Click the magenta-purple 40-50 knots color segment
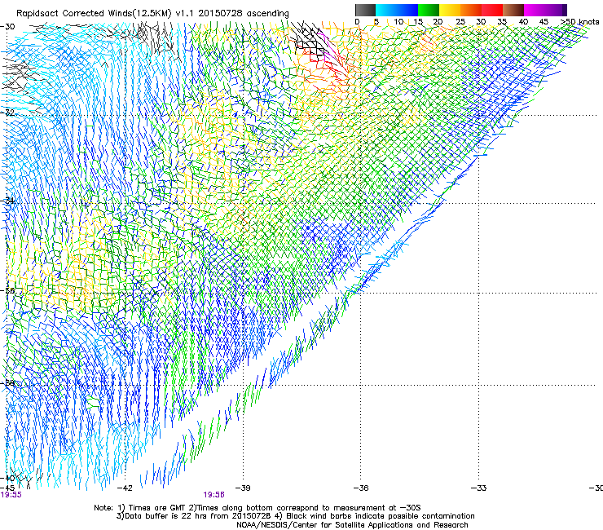The image size is (603, 530). click(545, 10)
